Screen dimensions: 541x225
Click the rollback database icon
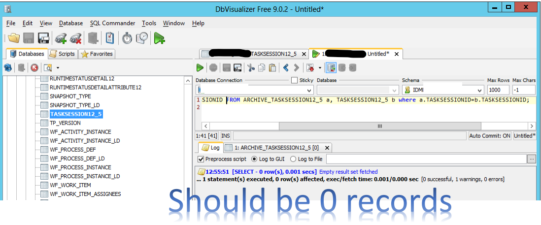tap(353, 67)
